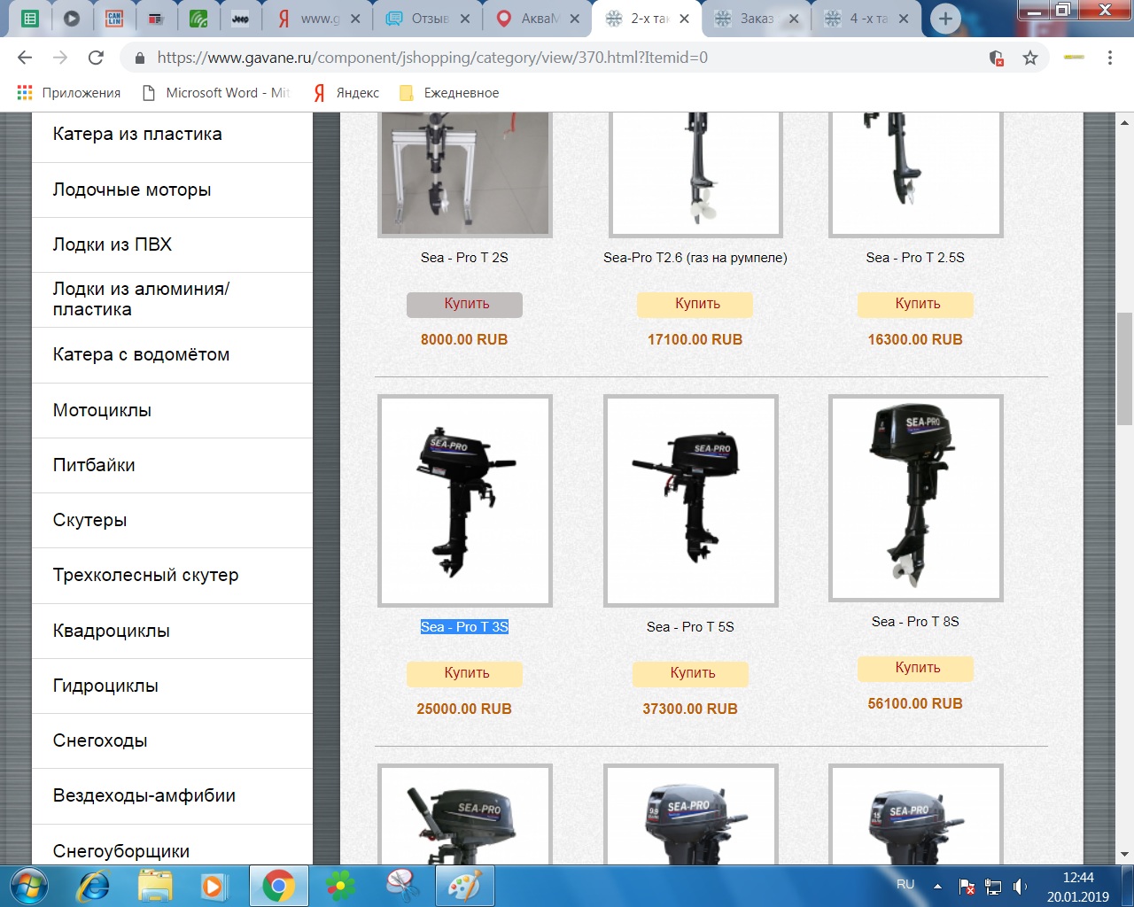The width and height of the screenshot is (1134, 907).
Task: Open the Windows Start menu
Action: (28, 886)
